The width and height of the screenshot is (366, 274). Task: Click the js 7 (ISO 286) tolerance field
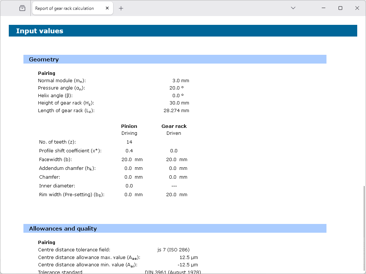point(173,250)
